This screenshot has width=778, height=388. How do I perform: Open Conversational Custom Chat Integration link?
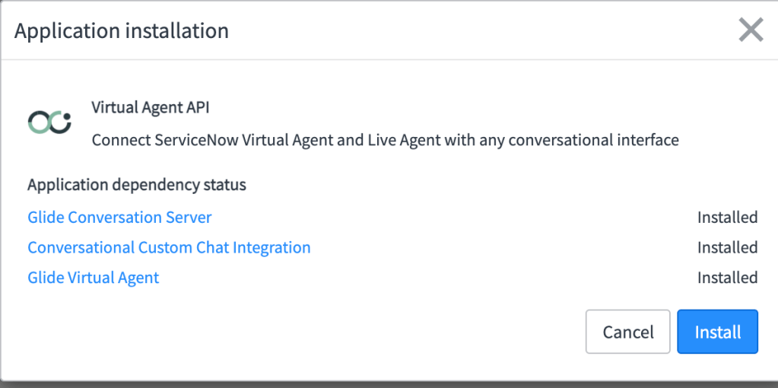pos(169,248)
